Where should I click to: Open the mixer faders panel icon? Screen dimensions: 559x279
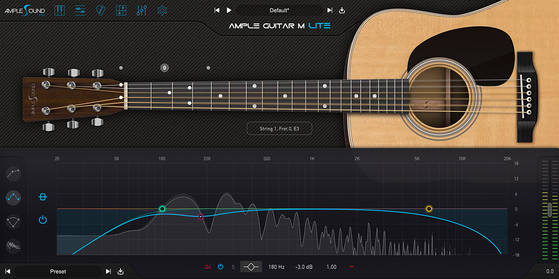pos(141,10)
